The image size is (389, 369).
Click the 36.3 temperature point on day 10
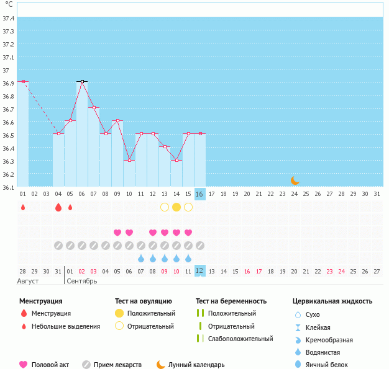tap(129, 160)
